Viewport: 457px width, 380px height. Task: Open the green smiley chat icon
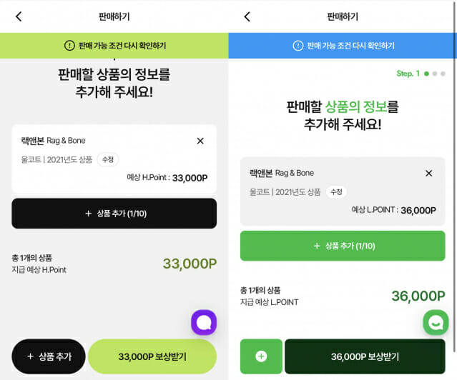click(436, 322)
